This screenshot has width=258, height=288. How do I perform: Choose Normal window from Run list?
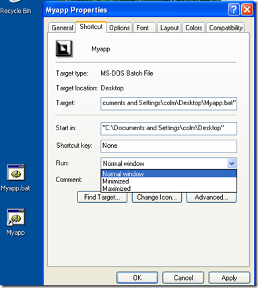(168, 174)
